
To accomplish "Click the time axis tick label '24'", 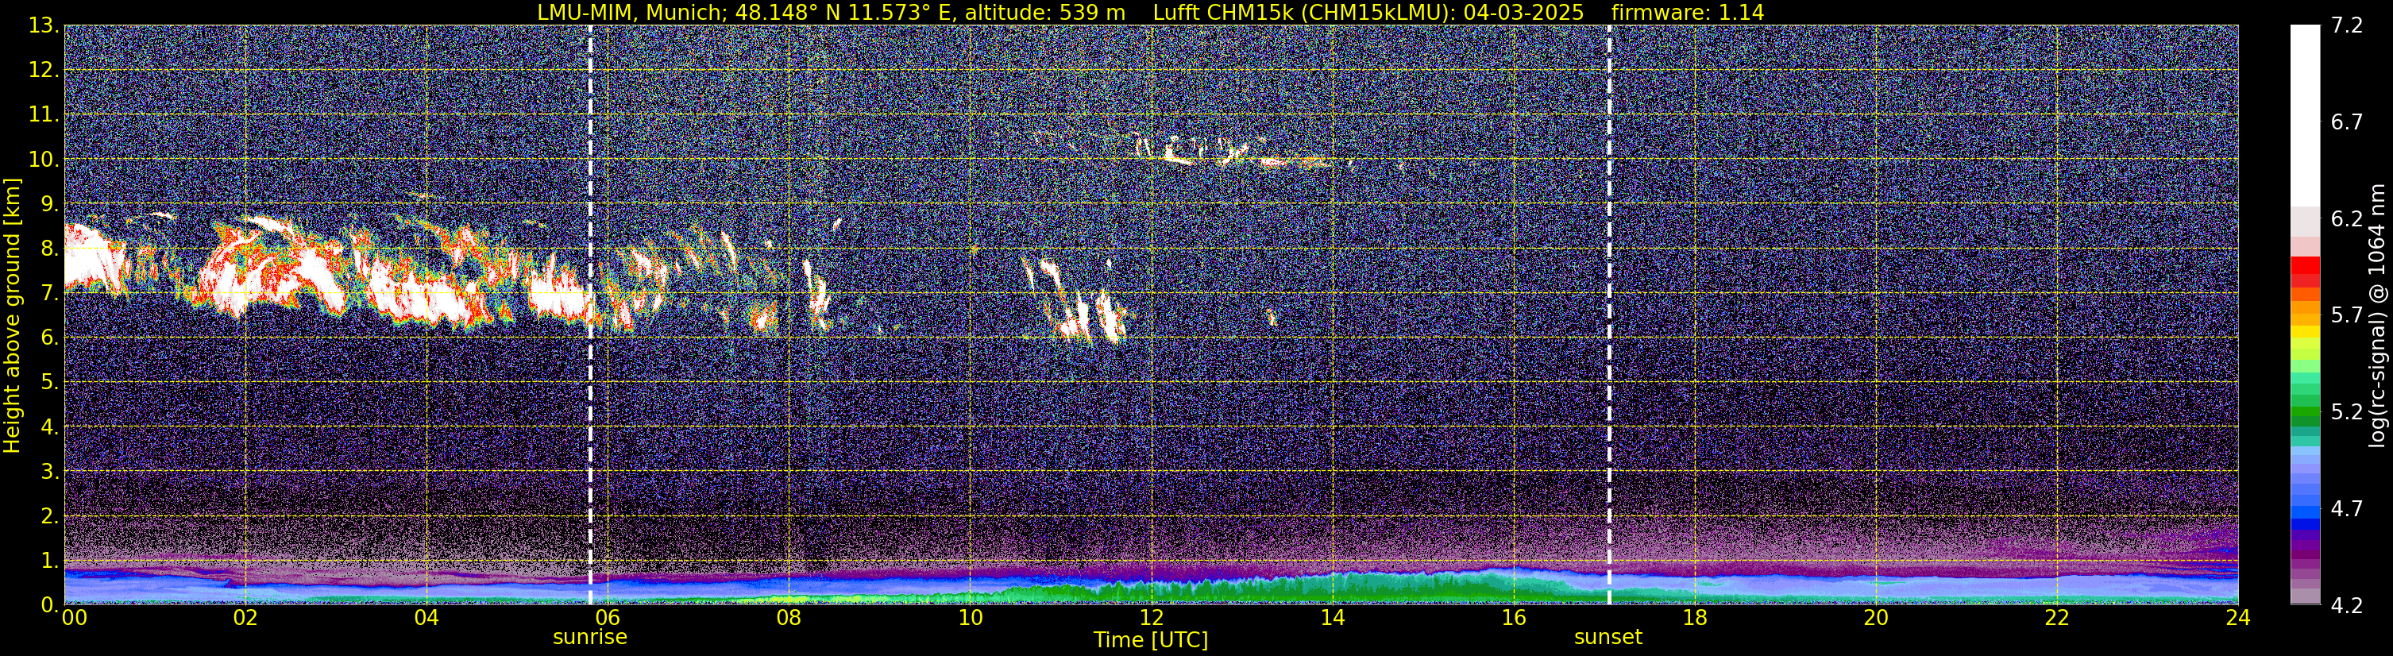I will point(2238,618).
